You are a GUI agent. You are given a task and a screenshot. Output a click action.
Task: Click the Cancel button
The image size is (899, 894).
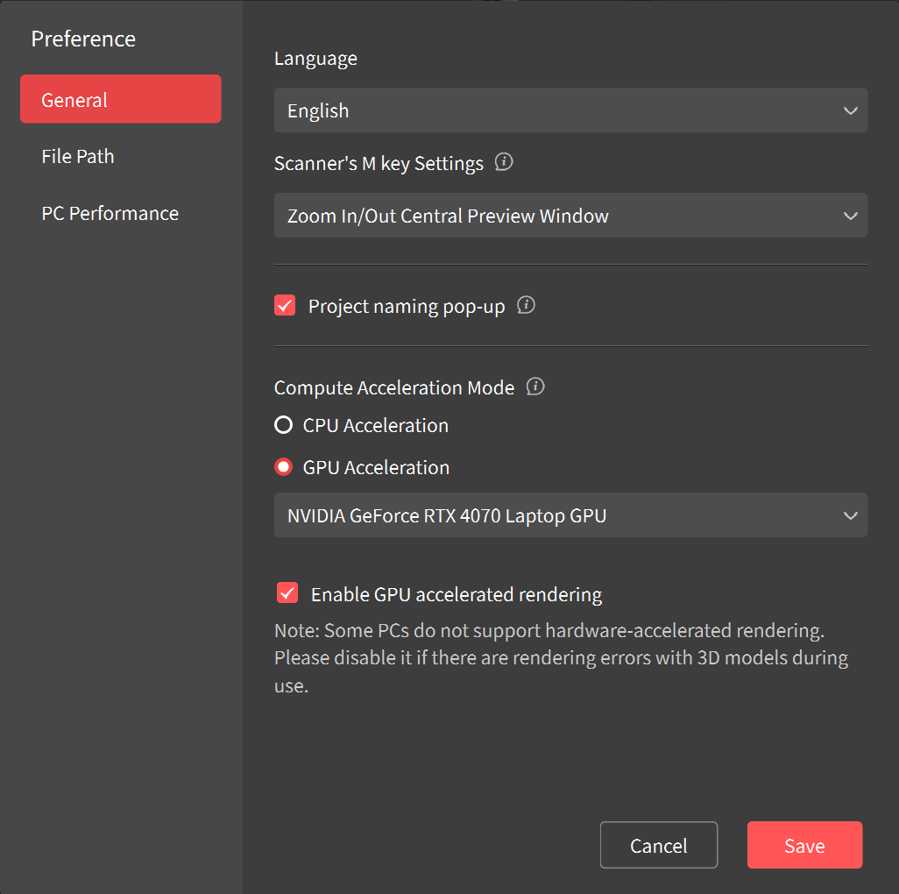coord(658,845)
